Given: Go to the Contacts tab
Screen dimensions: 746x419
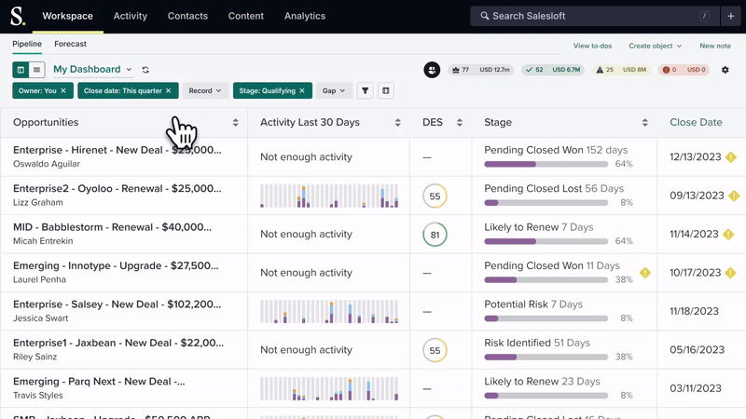Looking at the screenshot, I should tap(187, 16).
